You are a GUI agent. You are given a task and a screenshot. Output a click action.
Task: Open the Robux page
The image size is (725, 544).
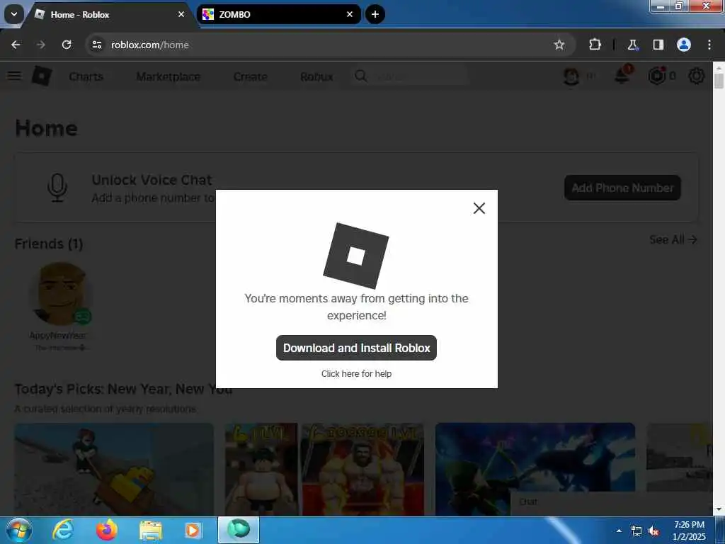coord(316,76)
